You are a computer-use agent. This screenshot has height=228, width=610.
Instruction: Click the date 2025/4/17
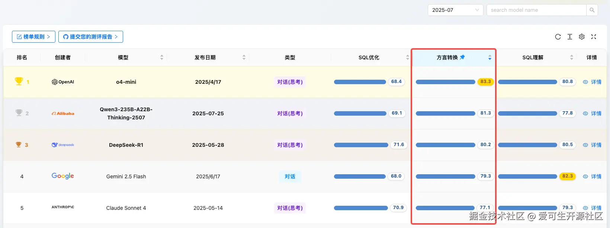(208, 82)
